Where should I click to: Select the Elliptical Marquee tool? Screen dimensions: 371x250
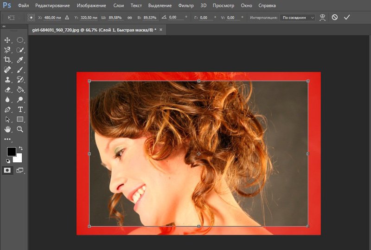[x=20, y=40]
